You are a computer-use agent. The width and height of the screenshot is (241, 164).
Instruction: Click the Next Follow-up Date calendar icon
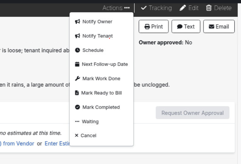pos(77,64)
